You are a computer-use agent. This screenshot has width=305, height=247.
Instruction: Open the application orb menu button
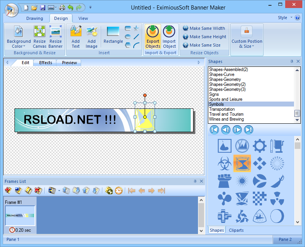click(11, 10)
